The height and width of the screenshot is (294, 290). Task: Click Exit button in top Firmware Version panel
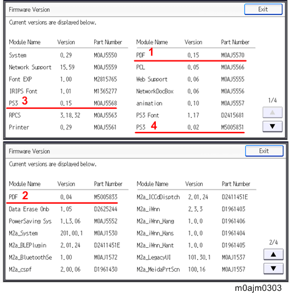pos(263,9)
